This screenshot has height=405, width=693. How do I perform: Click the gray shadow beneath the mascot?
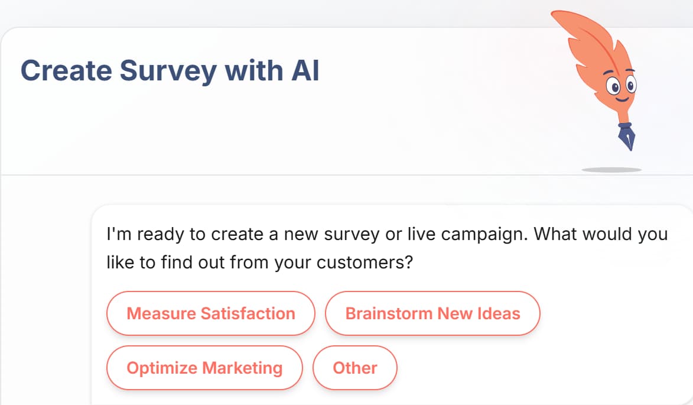tap(611, 170)
